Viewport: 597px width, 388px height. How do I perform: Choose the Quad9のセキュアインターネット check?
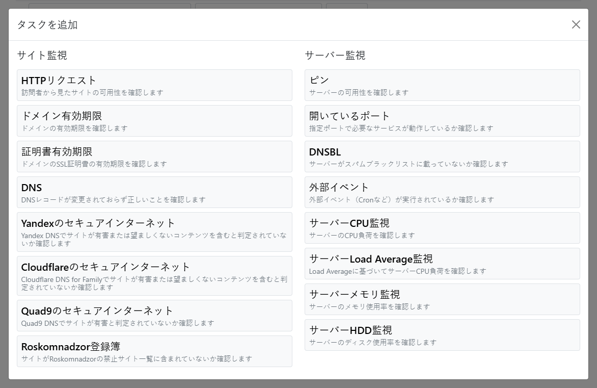coord(154,315)
